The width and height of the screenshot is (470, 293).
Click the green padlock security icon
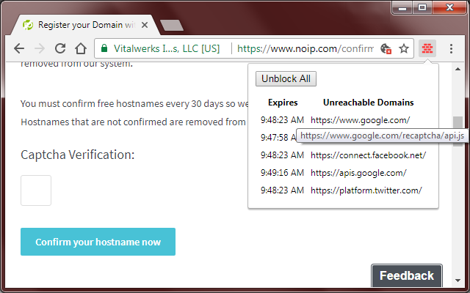pyautogui.click(x=104, y=48)
